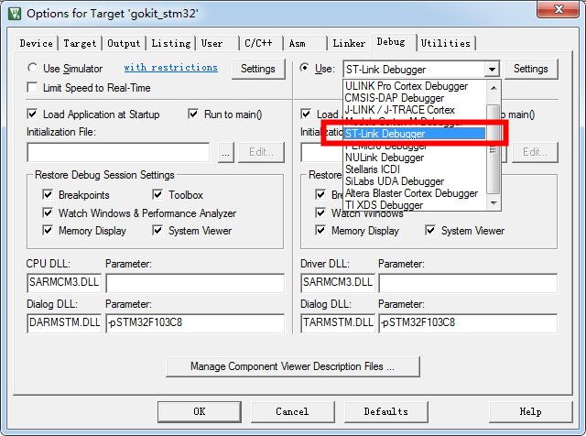Open the C/C++ tab
Viewport: 586px width, 436px height.
[259, 43]
